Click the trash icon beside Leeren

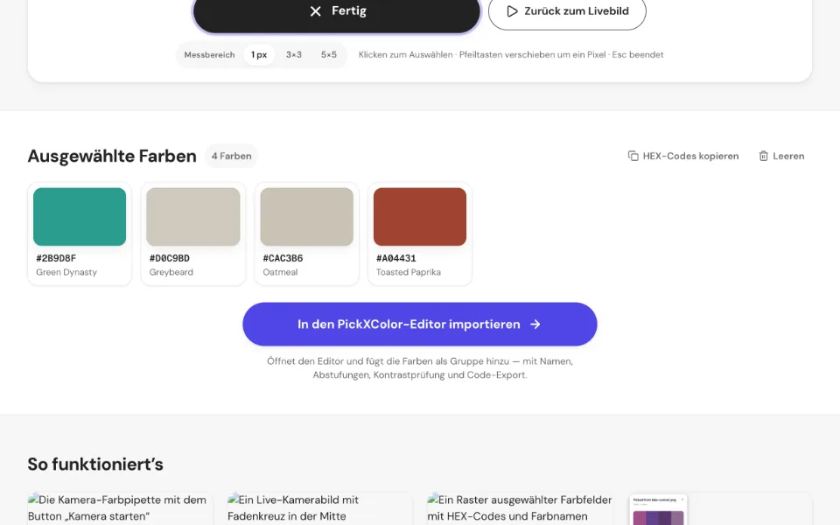tap(763, 156)
